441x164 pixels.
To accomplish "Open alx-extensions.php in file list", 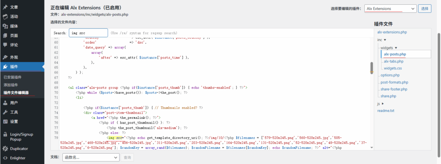I will click(392, 32).
